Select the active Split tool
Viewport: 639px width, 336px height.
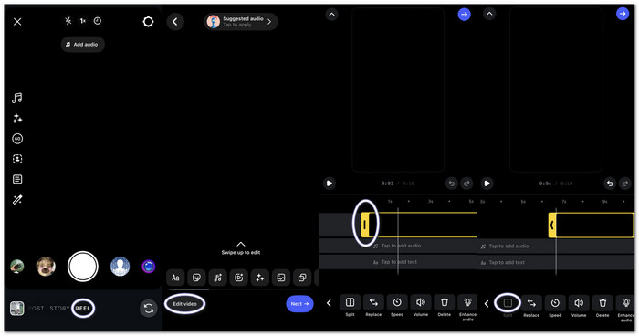tap(350, 306)
